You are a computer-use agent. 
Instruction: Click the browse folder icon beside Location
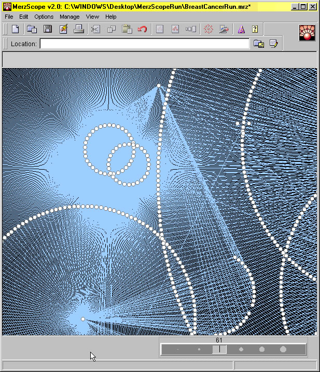pyautogui.click(x=258, y=44)
